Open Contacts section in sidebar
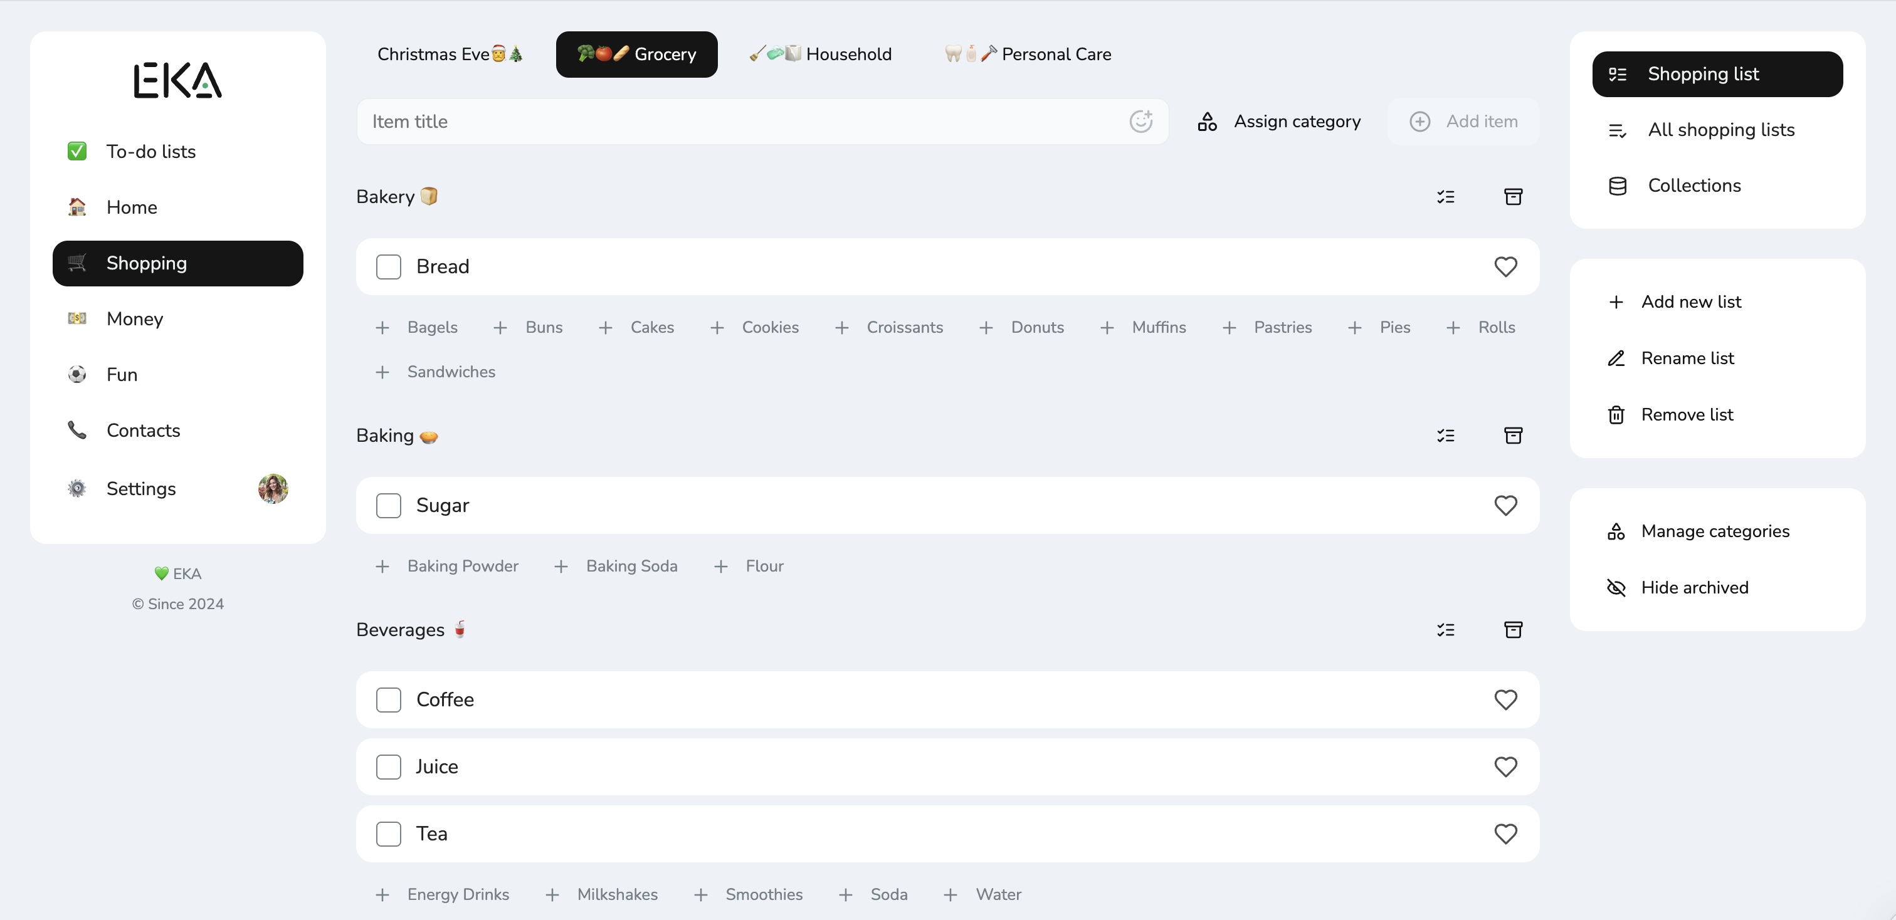The width and height of the screenshot is (1896, 920). pyautogui.click(x=177, y=430)
